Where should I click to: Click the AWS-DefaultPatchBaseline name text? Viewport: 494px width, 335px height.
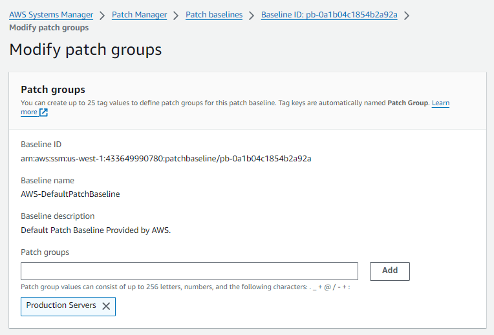point(70,194)
